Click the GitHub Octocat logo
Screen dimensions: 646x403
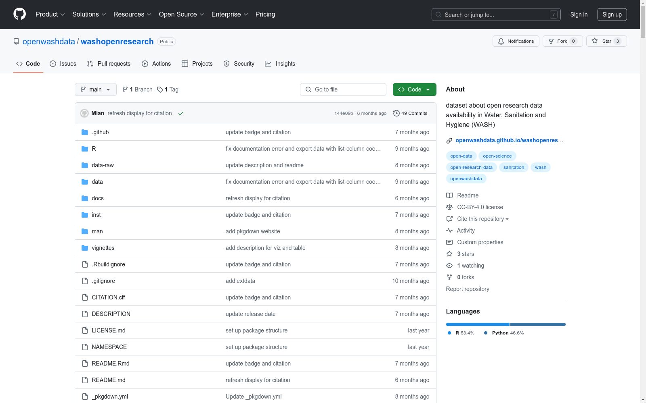19,14
